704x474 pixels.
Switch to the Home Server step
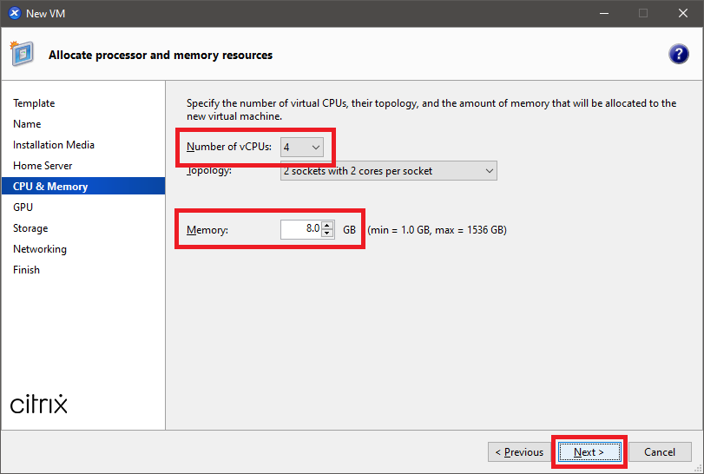pos(43,166)
